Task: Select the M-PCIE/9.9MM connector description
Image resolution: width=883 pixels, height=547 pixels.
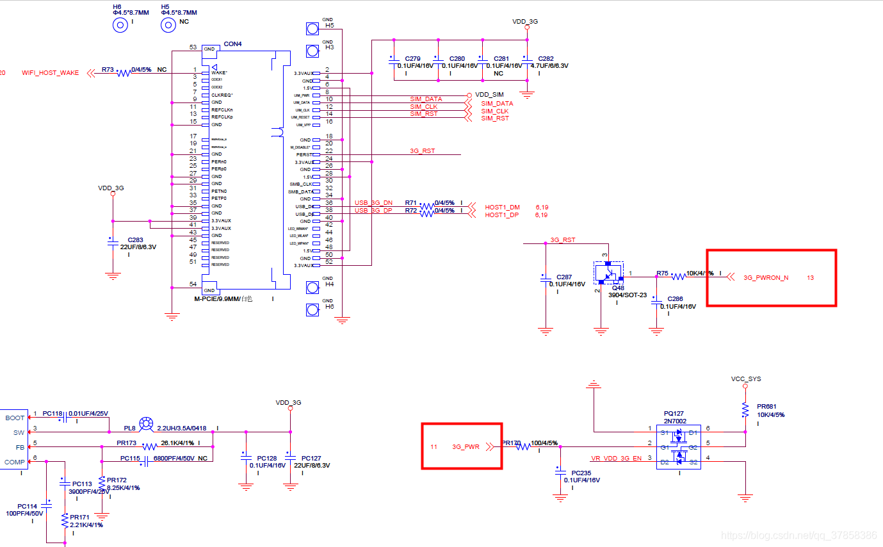Action: pos(223,299)
